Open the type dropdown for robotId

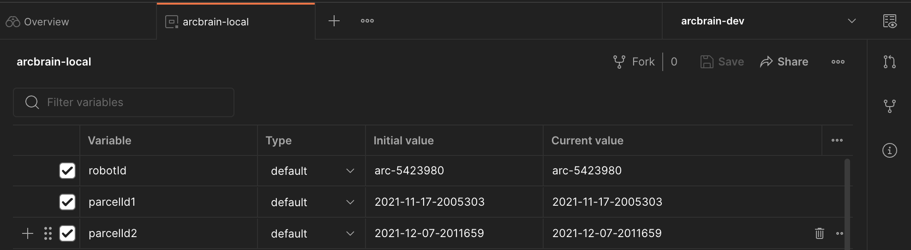click(x=312, y=171)
